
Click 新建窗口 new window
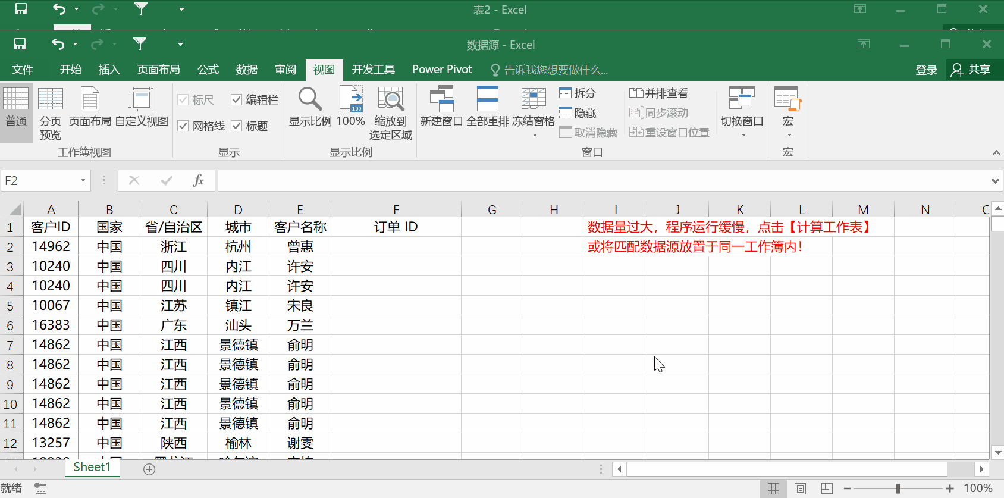441,108
